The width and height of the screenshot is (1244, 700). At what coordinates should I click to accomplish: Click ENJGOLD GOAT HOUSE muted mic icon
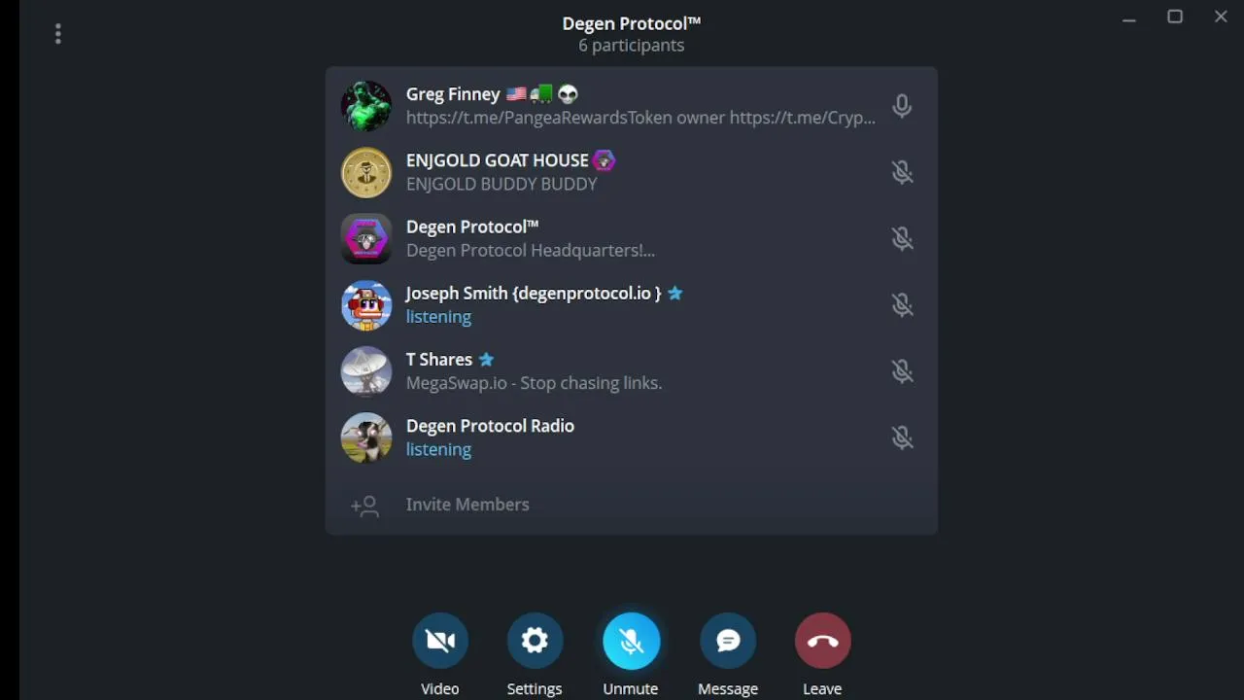902,172
